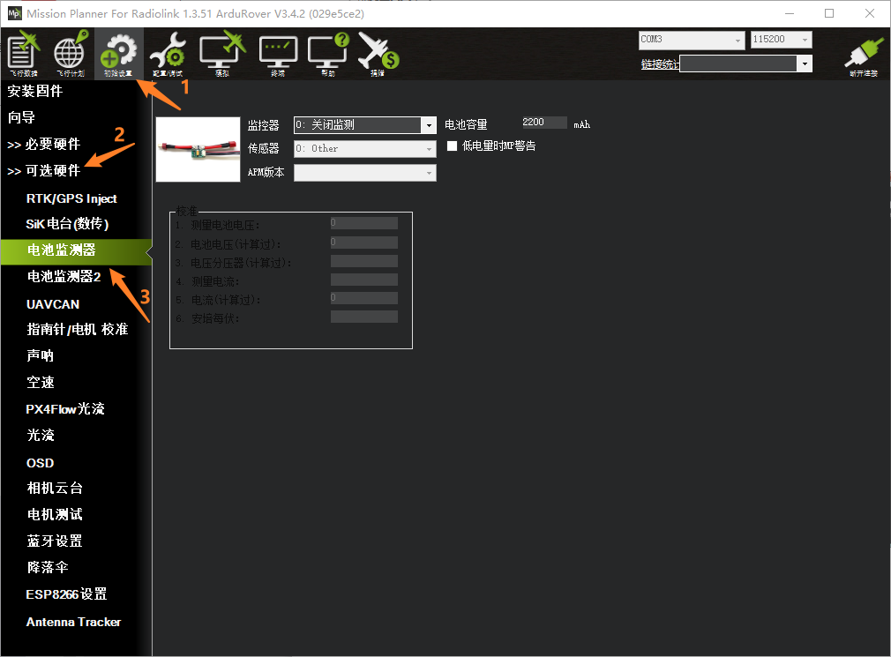Viewport: 891px width, 657px height.
Task: Select 安装固件 in the sidebar
Action: [35, 91]
